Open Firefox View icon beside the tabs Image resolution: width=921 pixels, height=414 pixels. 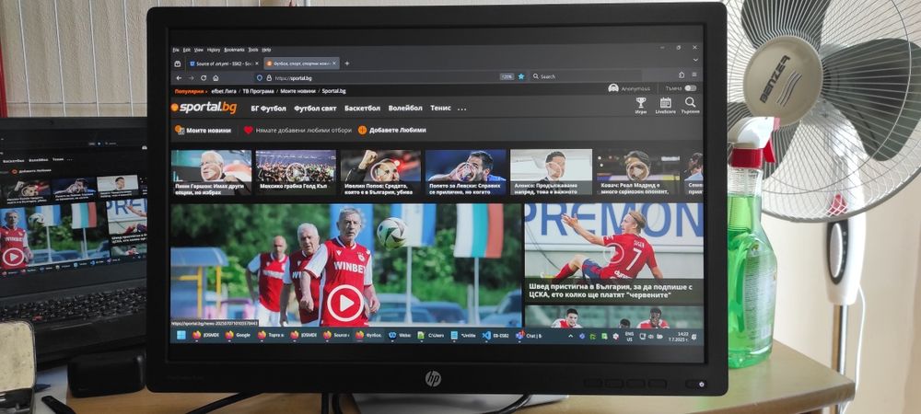tap(177, 63)
